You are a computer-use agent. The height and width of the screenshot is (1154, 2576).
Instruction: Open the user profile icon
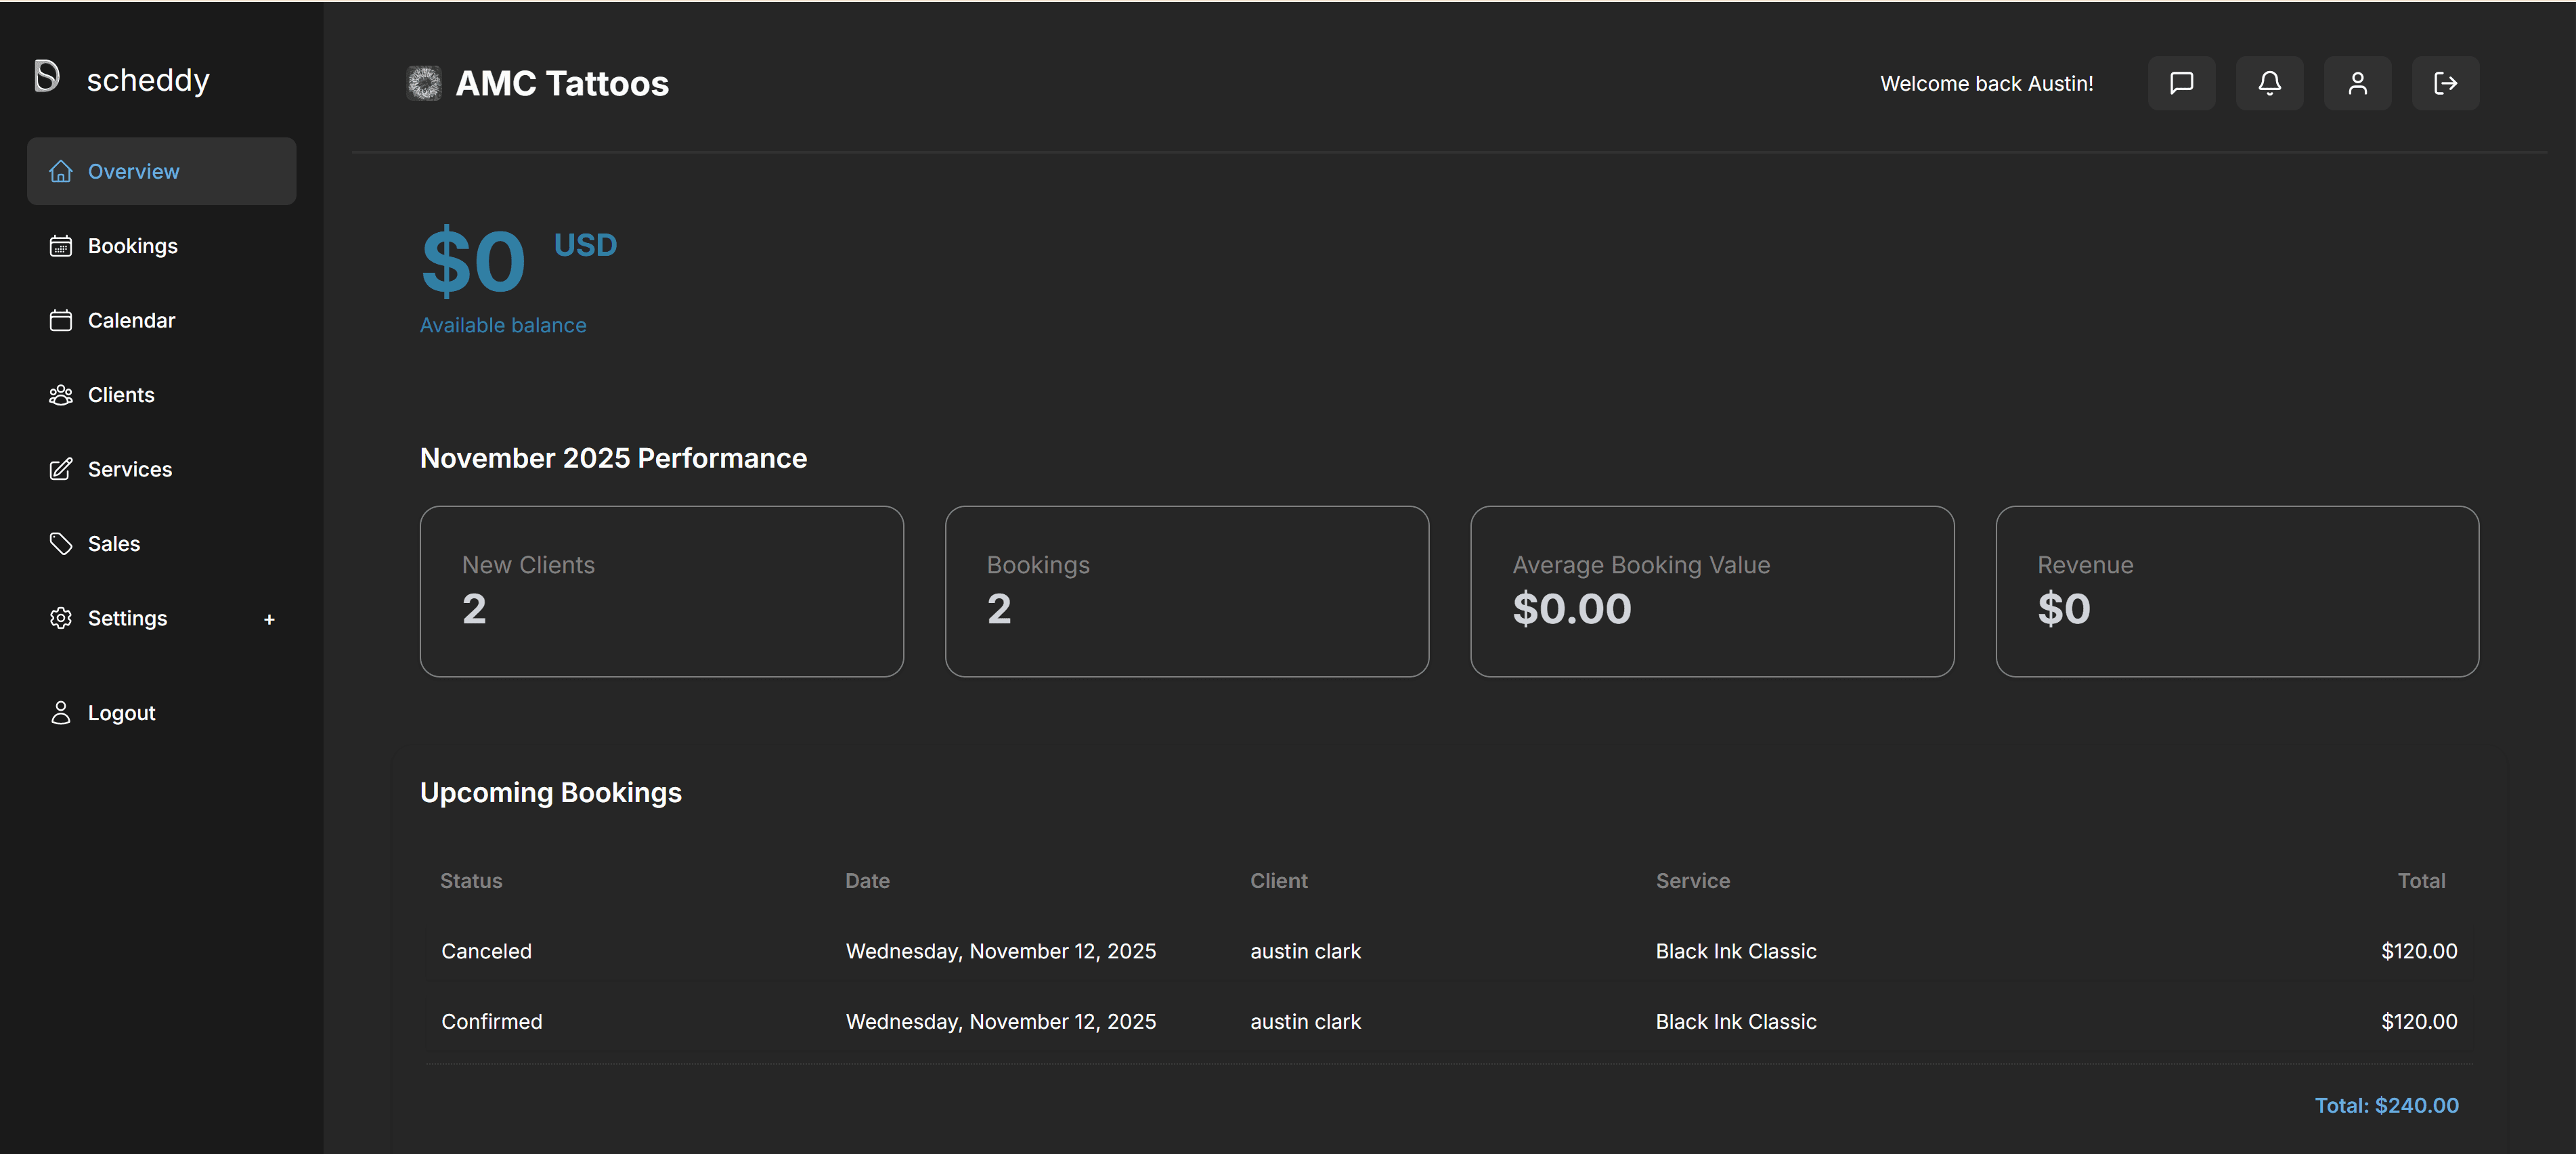2357,83
